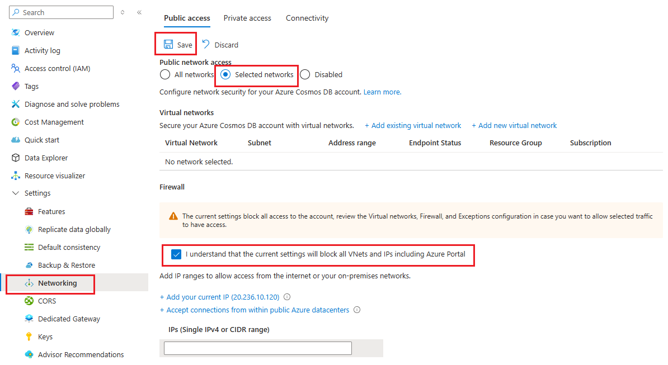Click the Resource visualizer icon
This screenshot has height=365, width=668.
[x=16, y=176]
